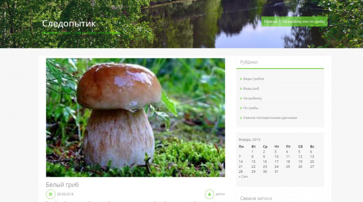Click the Вт column header in calendar

(x=254, y=147)
